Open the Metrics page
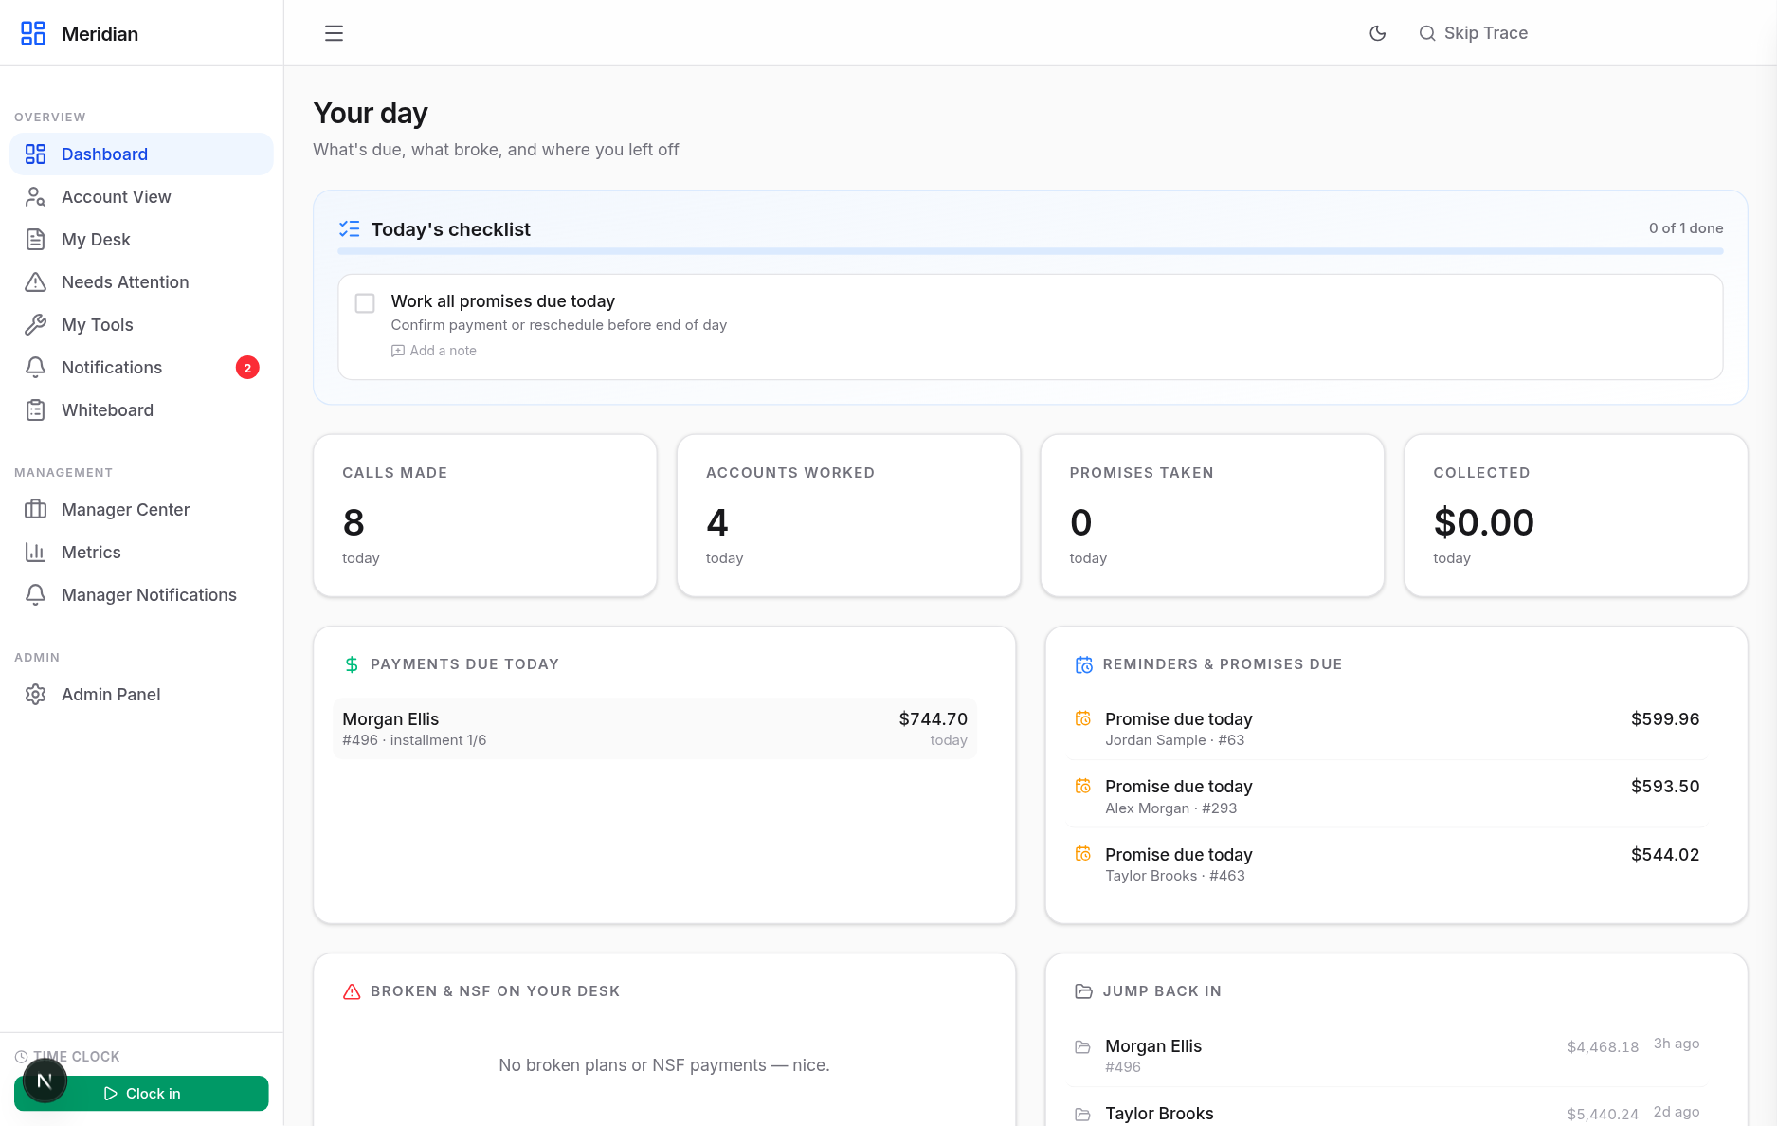Viewport: 1777px width, 1126px height. coord(141,552)
